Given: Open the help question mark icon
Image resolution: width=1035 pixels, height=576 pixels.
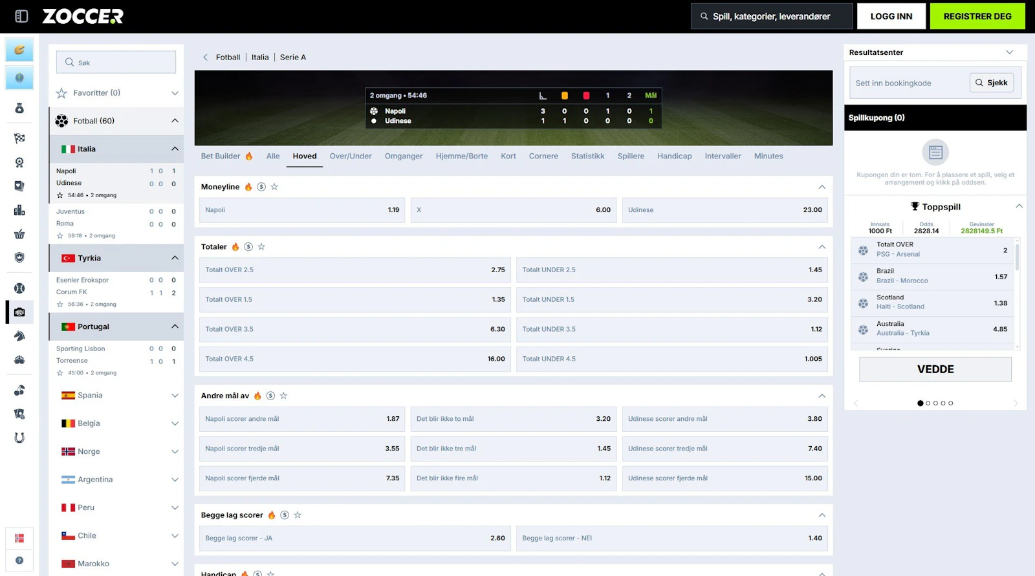Looking at the screenshot, I should tap(19, 560).
